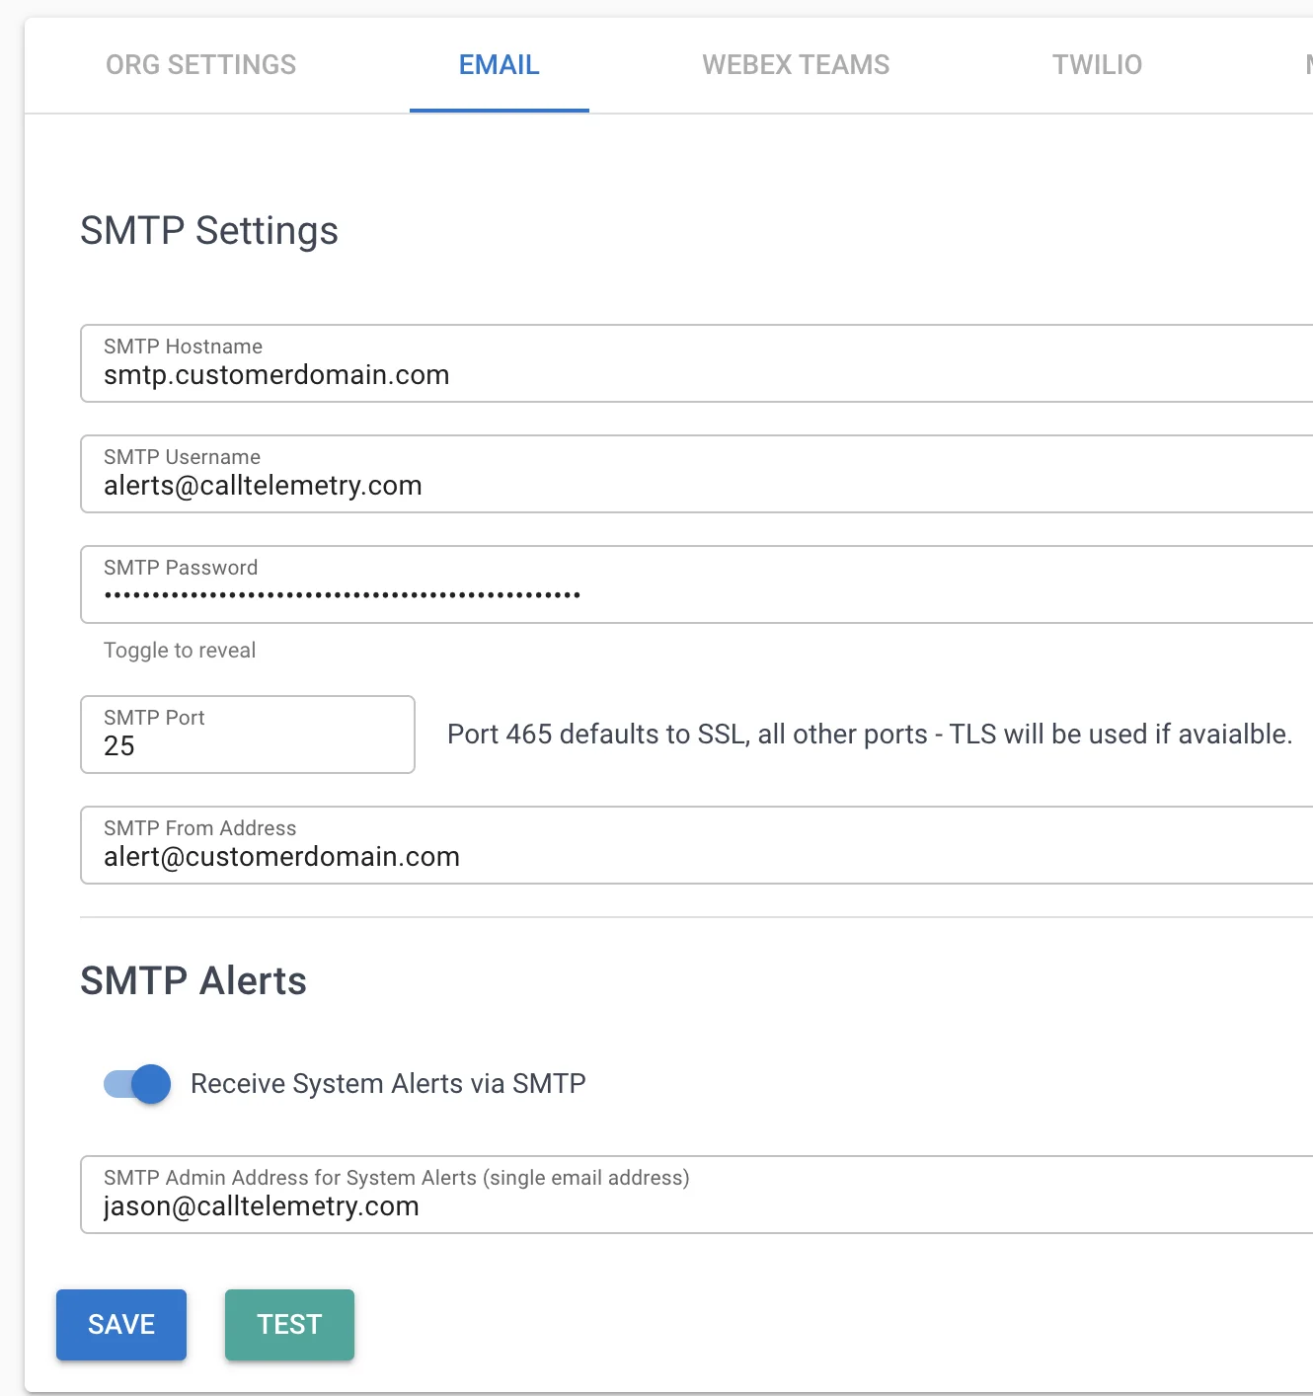Click jason@calltelemetry.com admin address
Viewport: 1313px width, 1396px height.
coord(261,1205)
